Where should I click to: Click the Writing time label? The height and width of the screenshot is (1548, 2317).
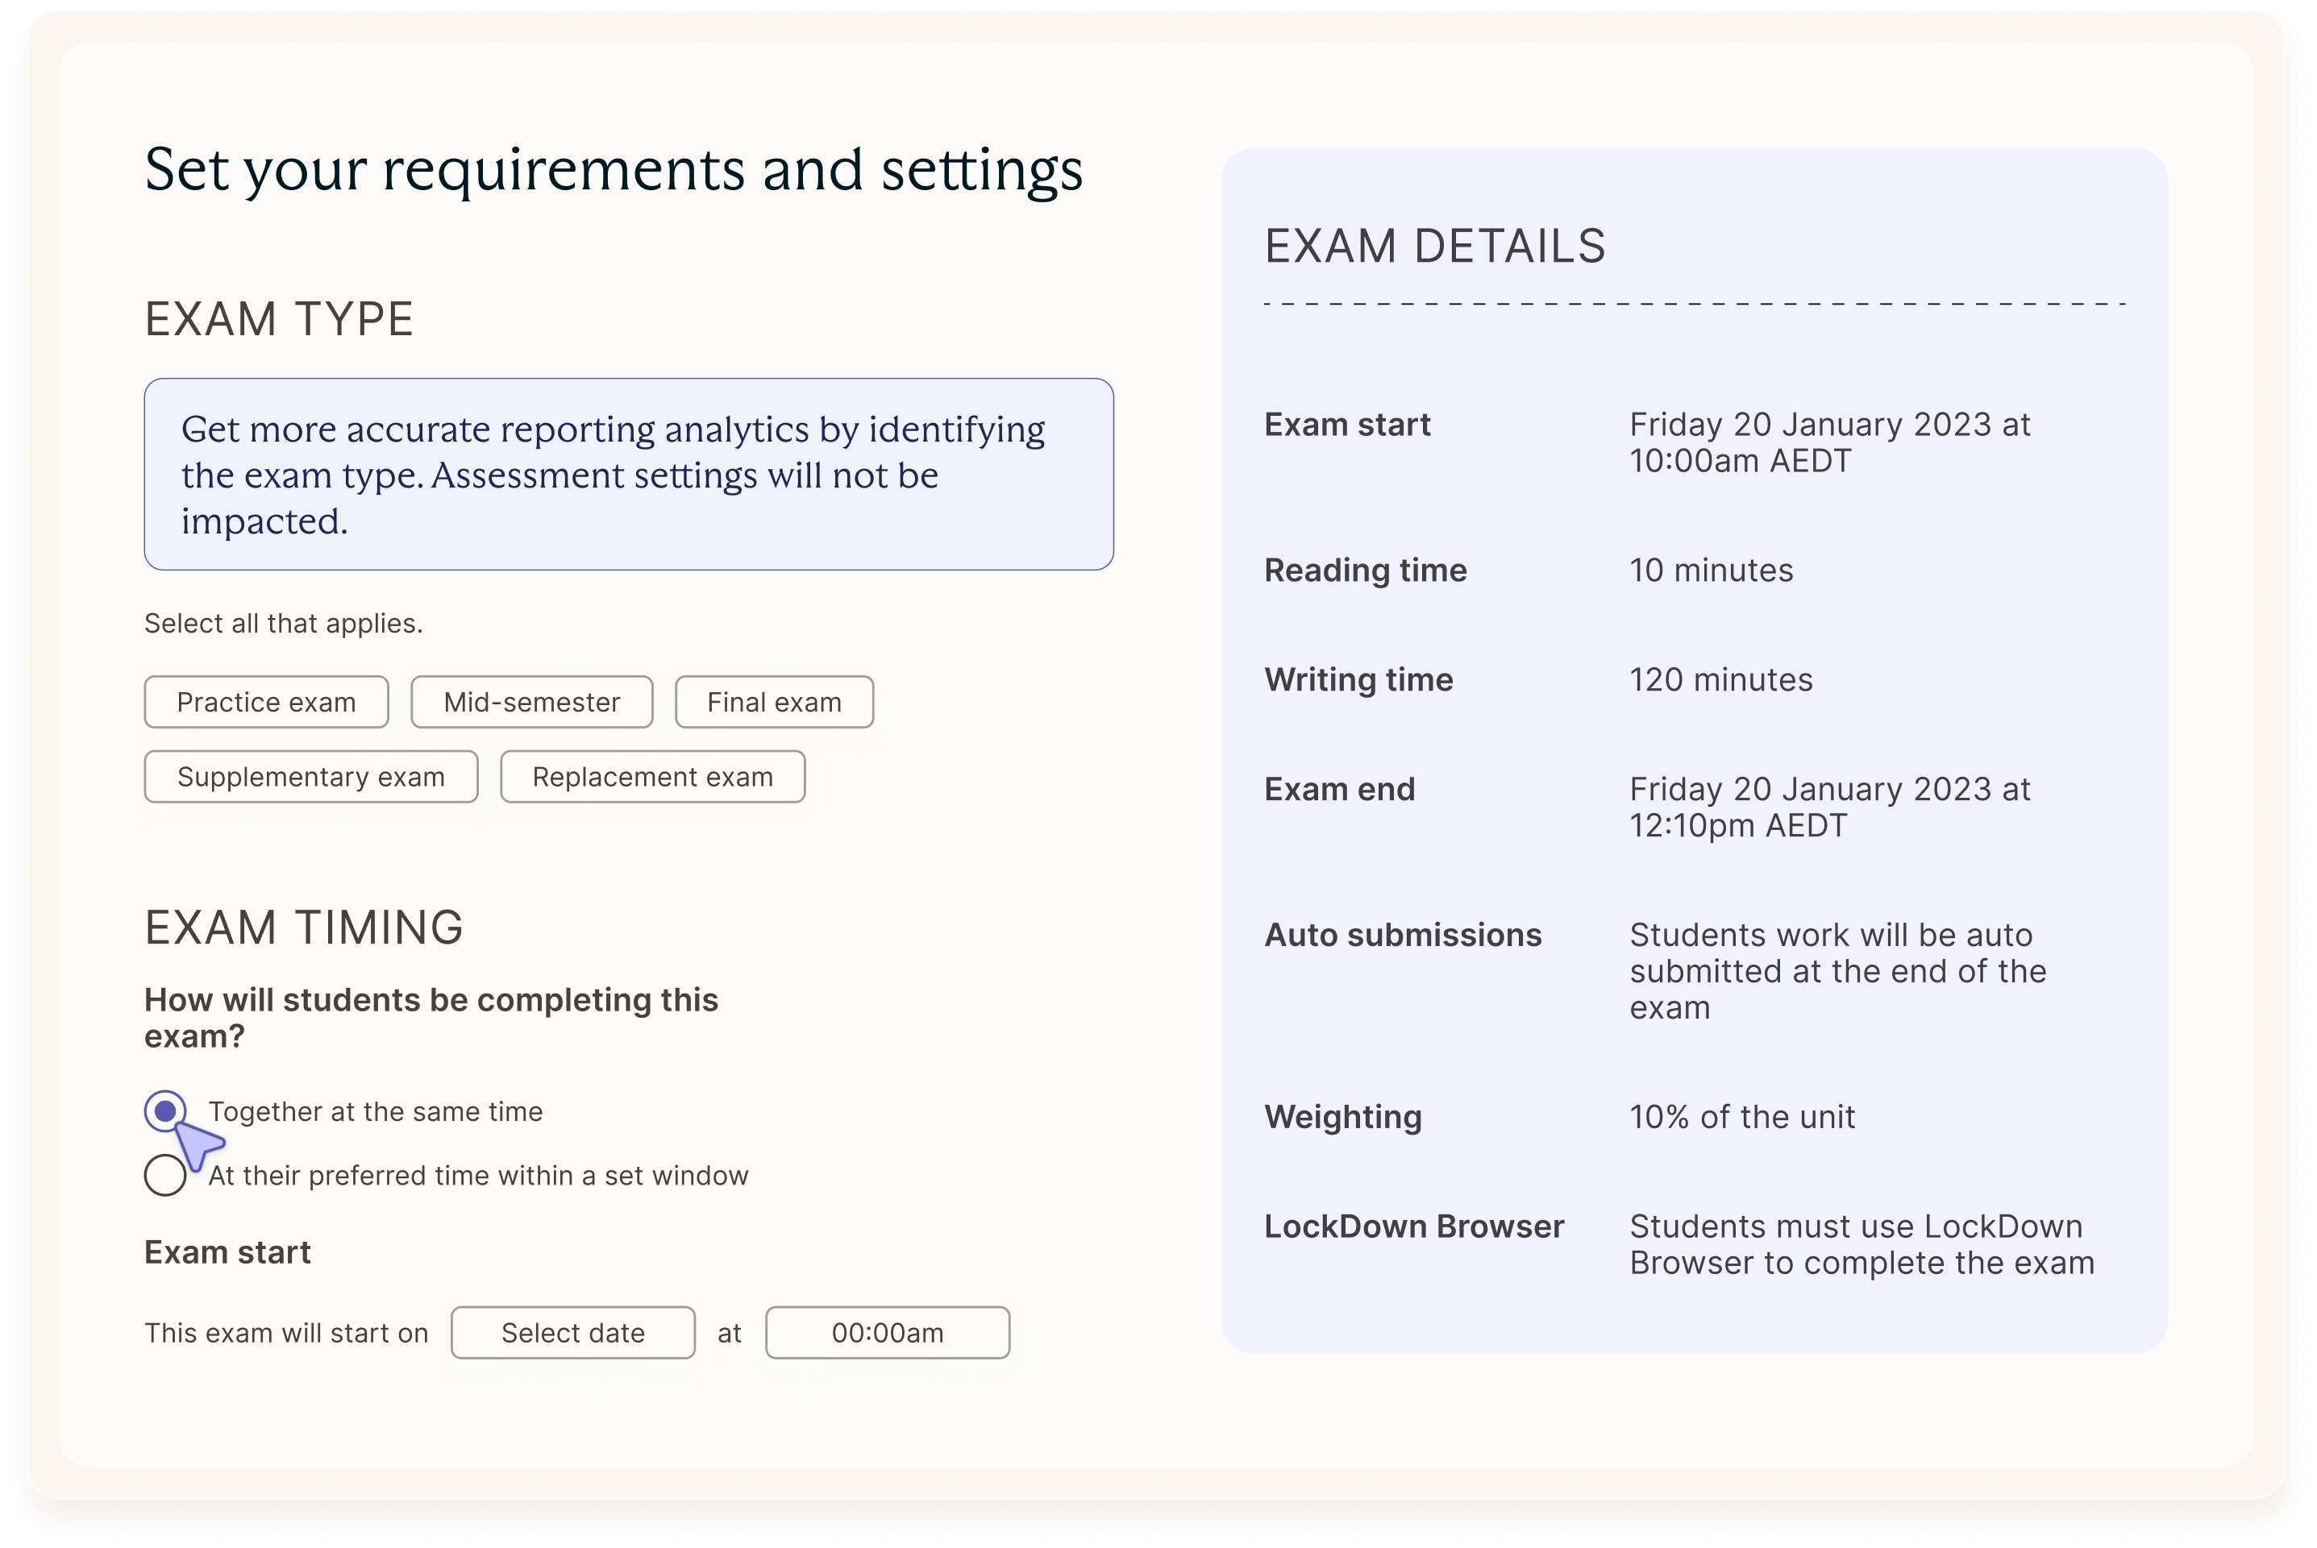pyautogui.click(x=1359, y=680)
